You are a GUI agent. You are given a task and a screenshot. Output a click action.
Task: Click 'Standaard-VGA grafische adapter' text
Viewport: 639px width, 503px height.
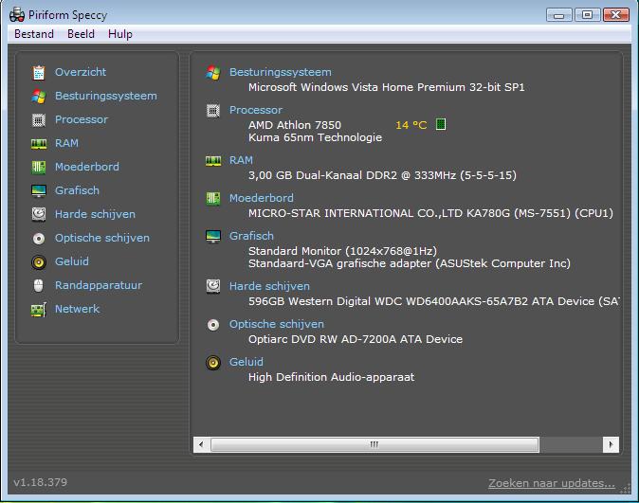click(x=339, y=264)
